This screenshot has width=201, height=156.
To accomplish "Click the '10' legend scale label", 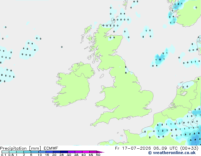I will pyautogui.click(x=40, y=155).
